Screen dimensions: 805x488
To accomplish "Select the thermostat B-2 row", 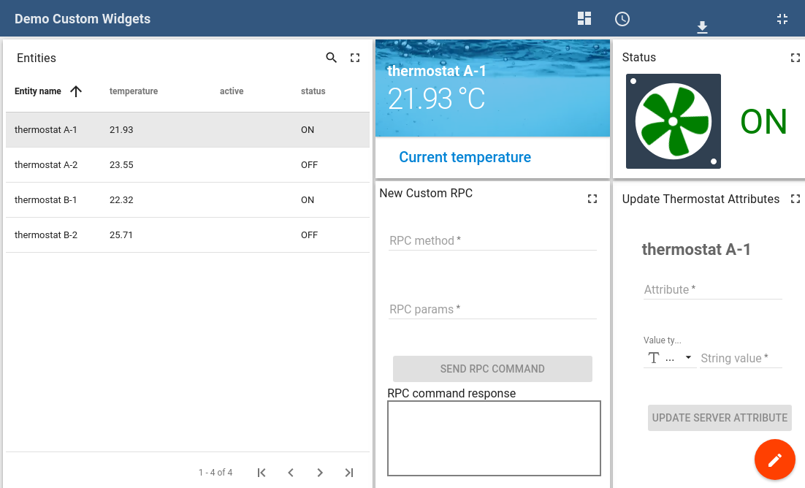I will 187,235.
